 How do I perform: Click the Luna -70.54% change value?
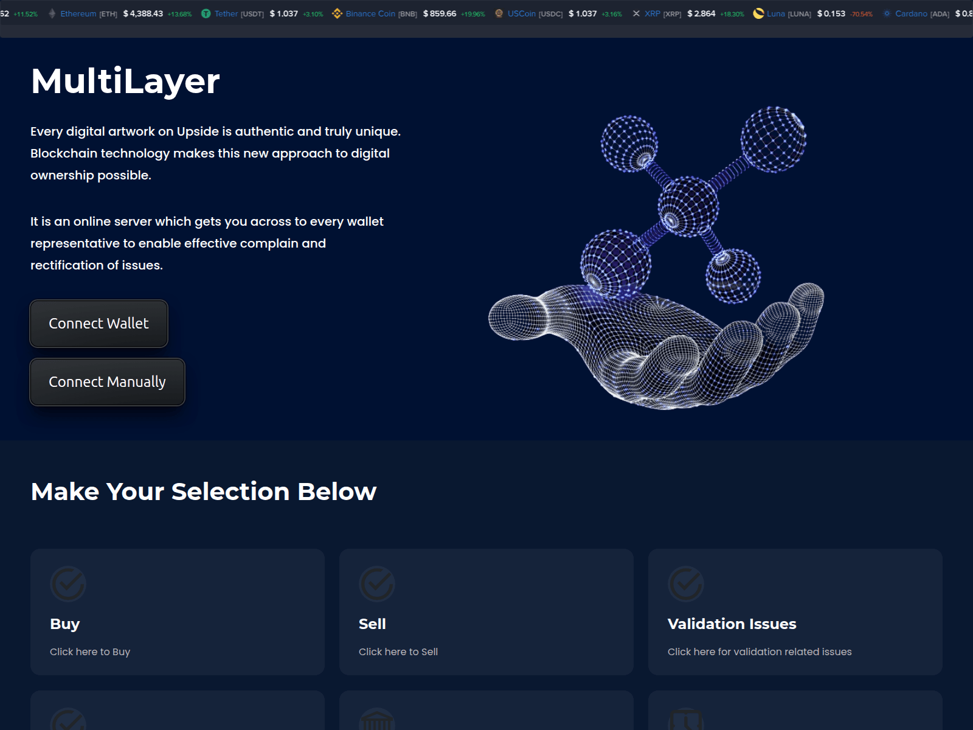pos(861,14)
